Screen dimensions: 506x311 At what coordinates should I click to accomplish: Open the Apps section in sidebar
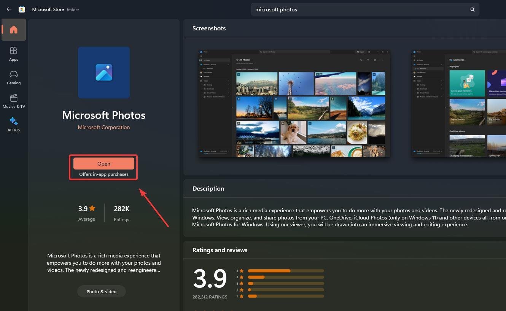14,54
